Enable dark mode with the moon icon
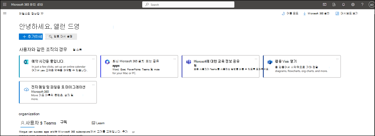Viewport: 375px width, 136px height. tap(290, 14)
